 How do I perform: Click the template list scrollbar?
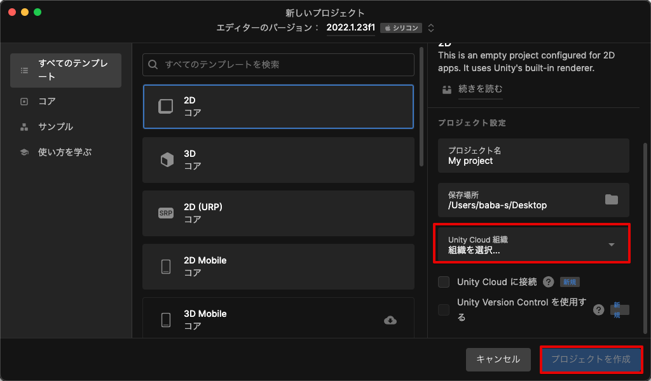click(421, 107)
